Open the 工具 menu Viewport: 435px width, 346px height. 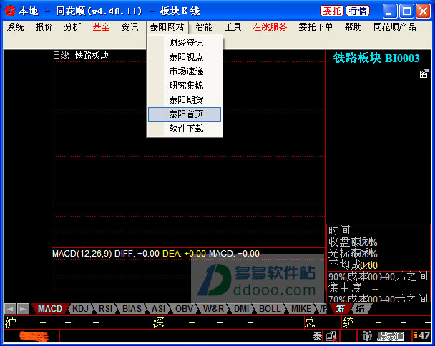click(233, 27)
